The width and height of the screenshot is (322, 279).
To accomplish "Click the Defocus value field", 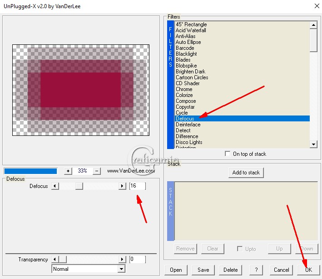I will pyautogui.click(x=138, y=186).
